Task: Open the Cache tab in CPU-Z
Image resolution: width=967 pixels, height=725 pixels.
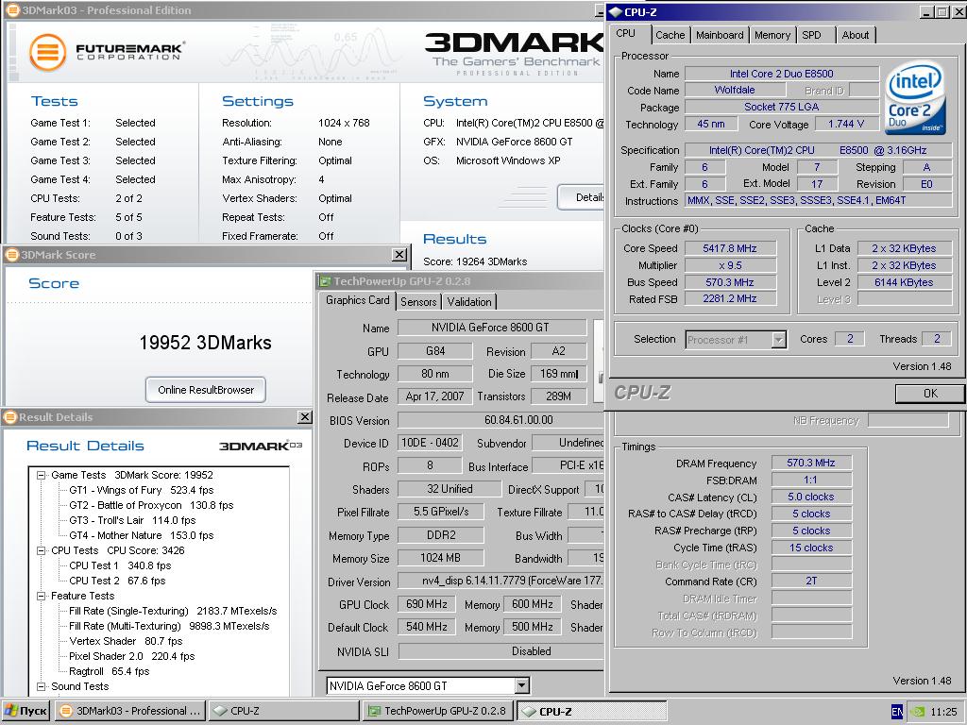Action: [x=670, y=35]
